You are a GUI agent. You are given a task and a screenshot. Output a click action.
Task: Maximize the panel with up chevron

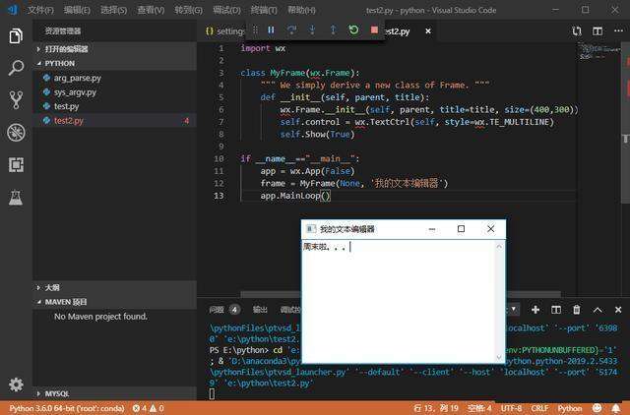pyautogui.click(x=598, y=310)
